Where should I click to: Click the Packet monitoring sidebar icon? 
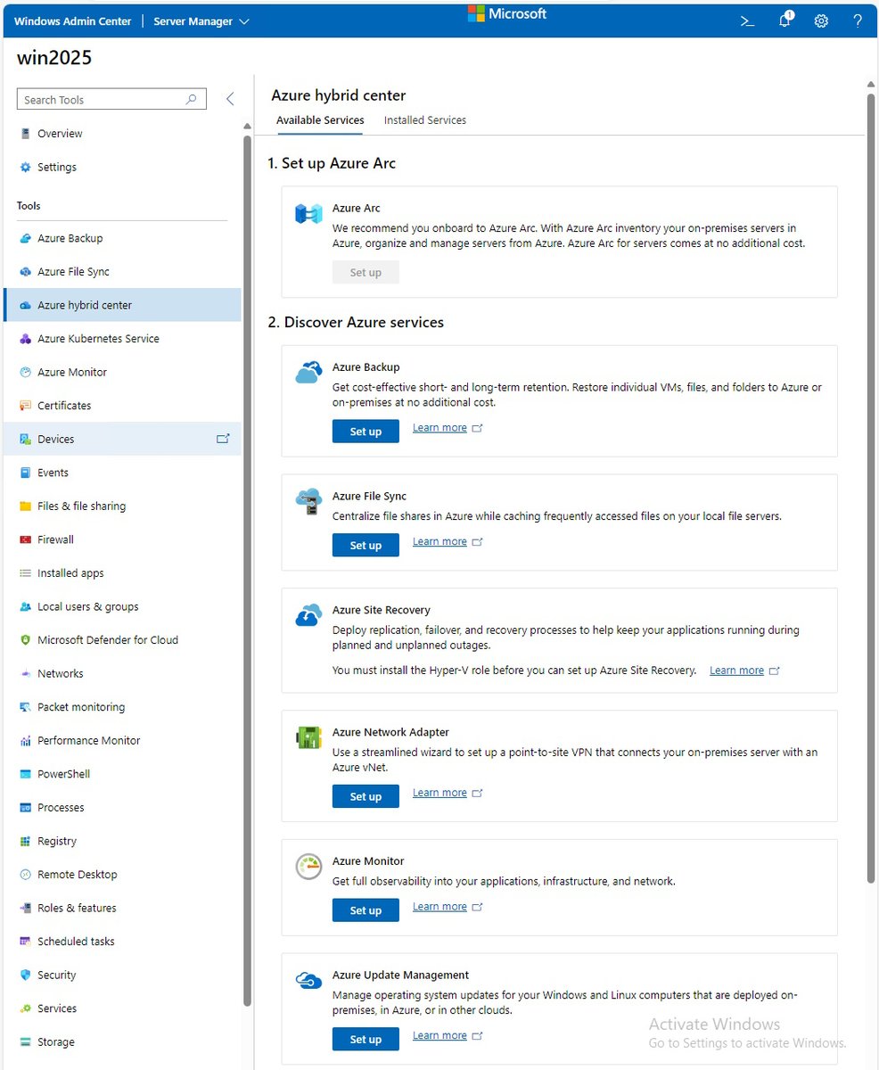(x=26, y=707)
